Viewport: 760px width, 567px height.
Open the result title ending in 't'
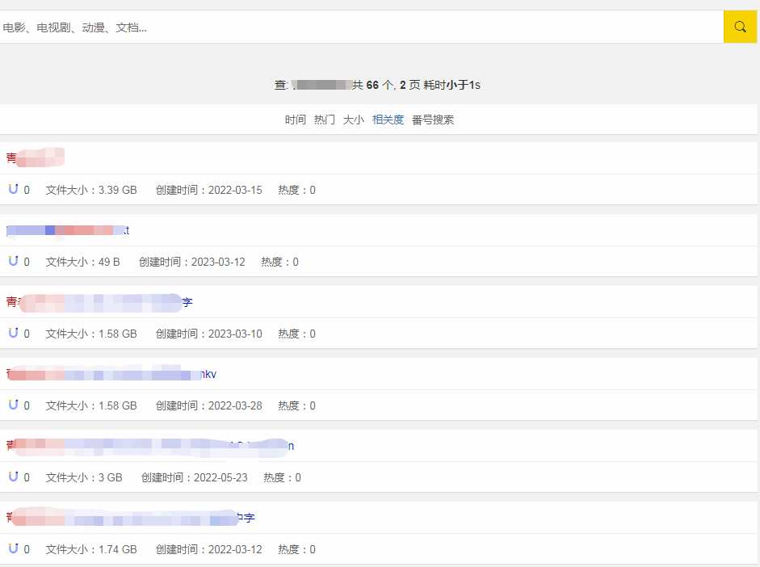(x=68, y=230)
